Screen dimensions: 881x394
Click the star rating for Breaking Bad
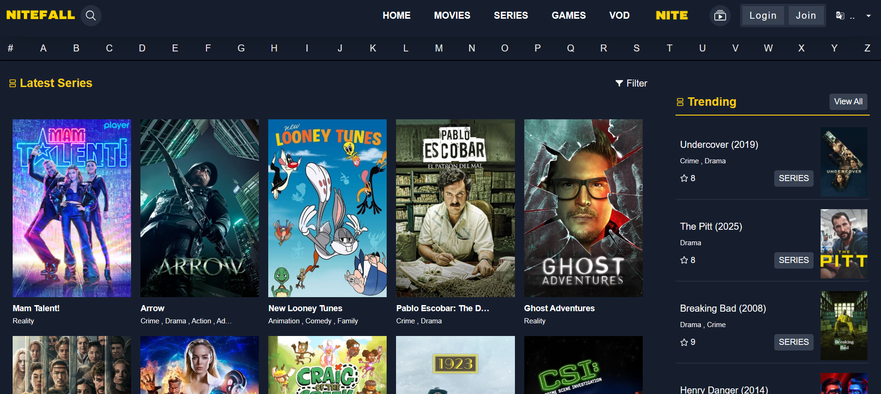(x=688, y=342)
